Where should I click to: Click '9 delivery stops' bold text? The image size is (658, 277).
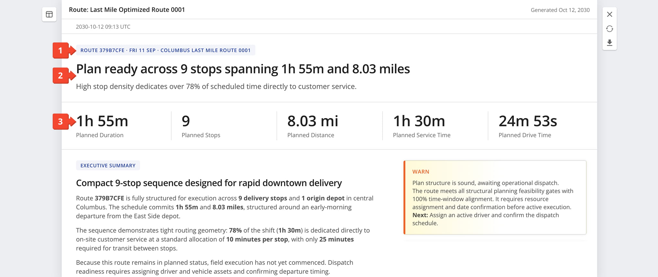click(x=262, y=198)
